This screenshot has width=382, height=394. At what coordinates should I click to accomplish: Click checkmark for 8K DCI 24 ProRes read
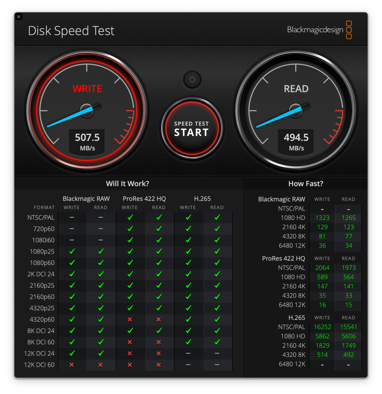pos(159,331)
